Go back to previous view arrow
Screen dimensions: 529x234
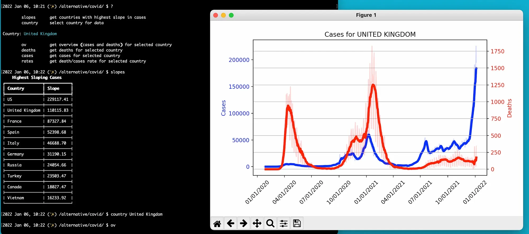click(231, 224)
